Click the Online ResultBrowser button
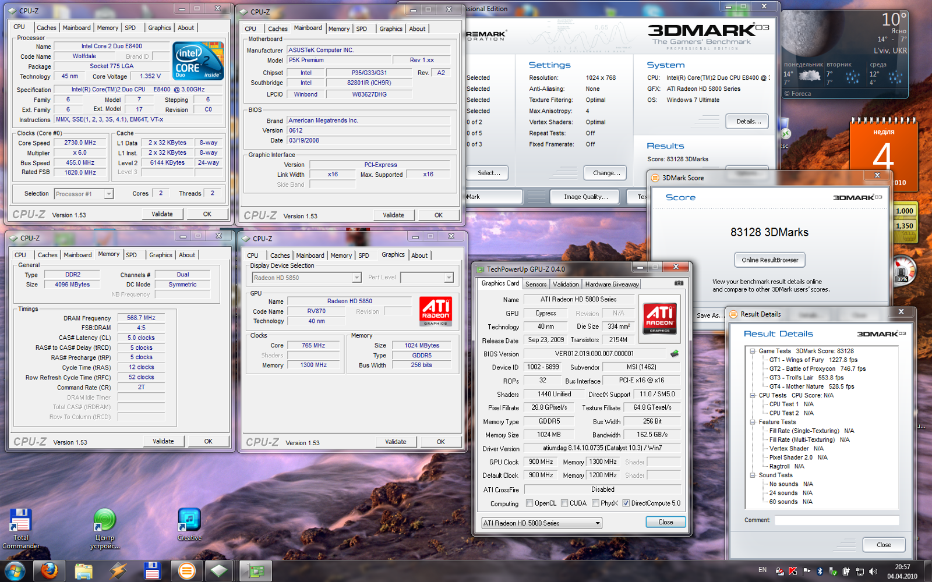This screenshot has height=582, width=932. (769, 260)
